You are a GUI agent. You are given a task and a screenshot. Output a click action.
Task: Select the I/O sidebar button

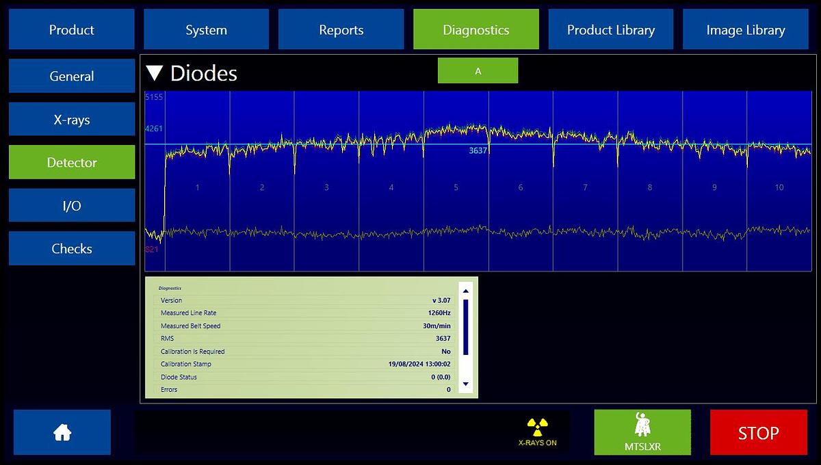[x=72, y=205]
